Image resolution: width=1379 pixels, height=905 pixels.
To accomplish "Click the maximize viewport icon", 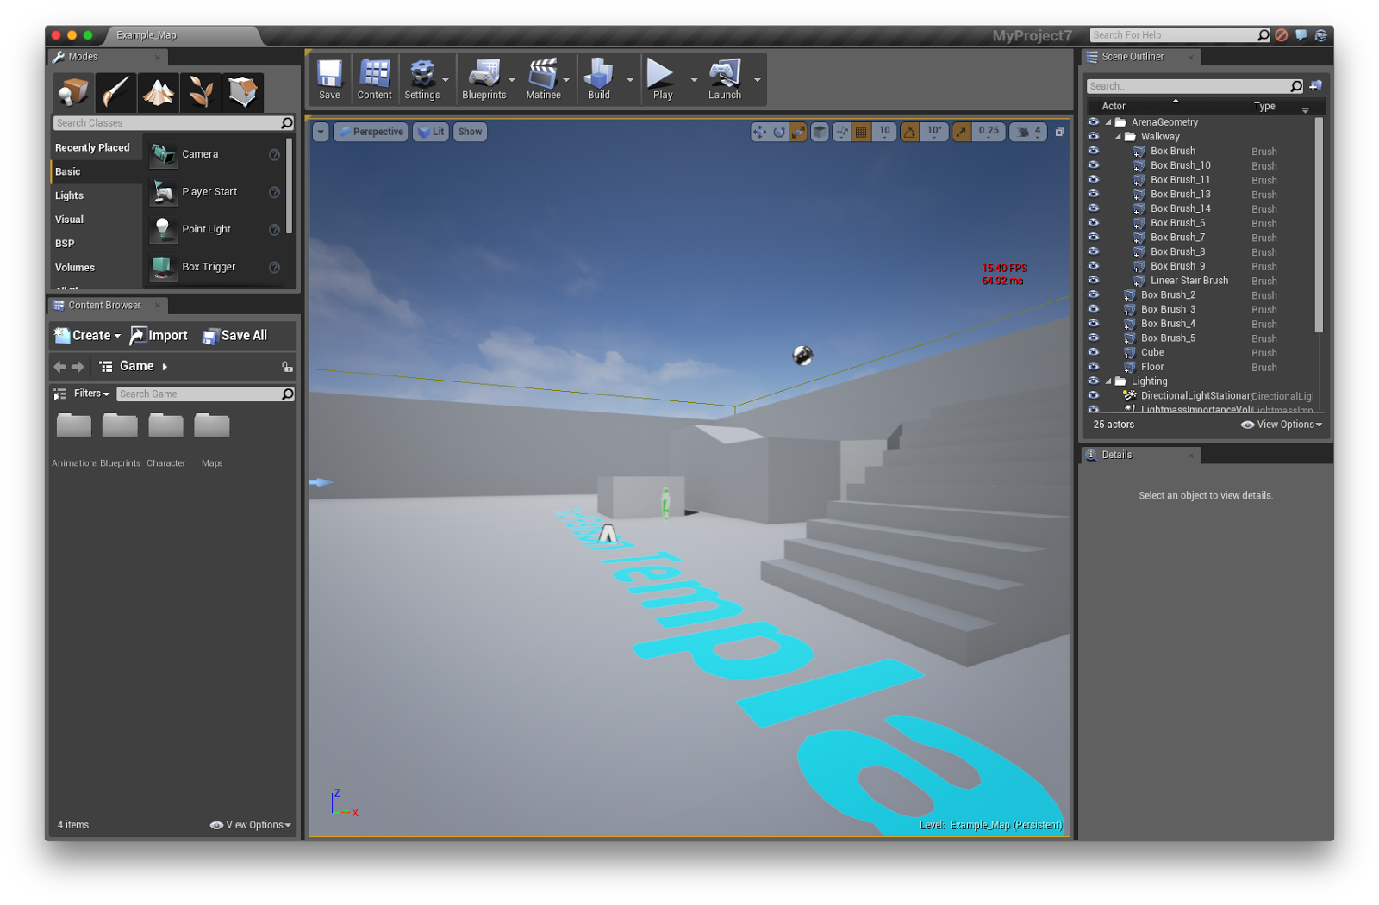I will (x=1060, y=132).
